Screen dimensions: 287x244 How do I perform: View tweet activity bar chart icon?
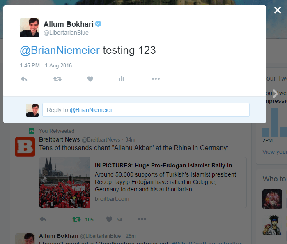coord(122,79)
